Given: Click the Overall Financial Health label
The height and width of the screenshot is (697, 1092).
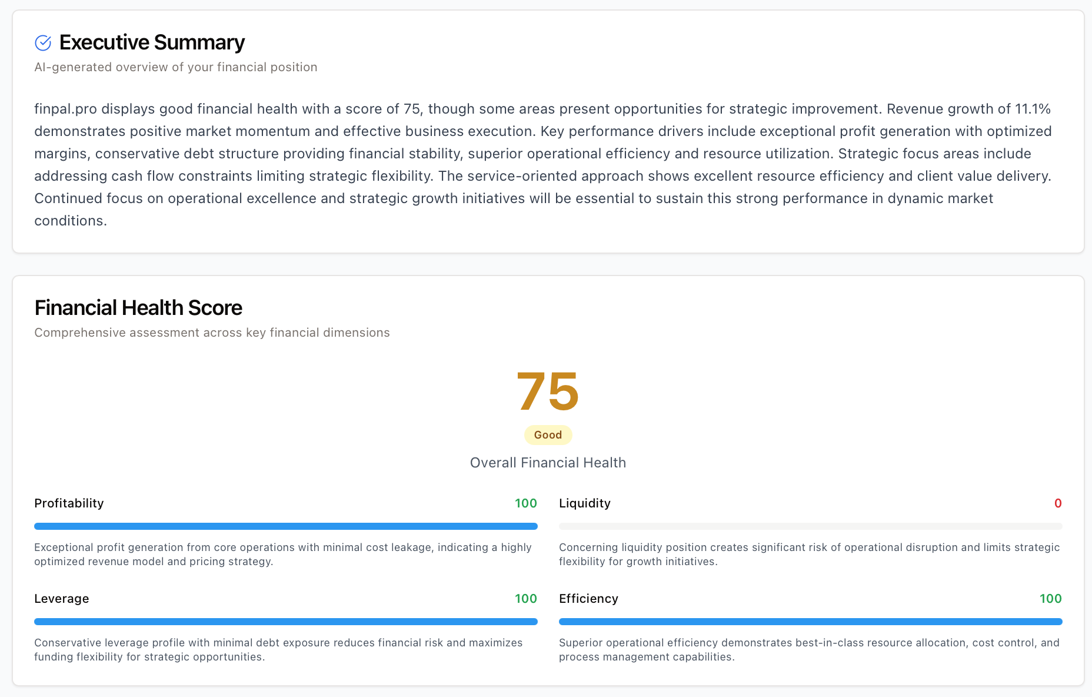Looking at the screenshot, I should coord(548,463).
